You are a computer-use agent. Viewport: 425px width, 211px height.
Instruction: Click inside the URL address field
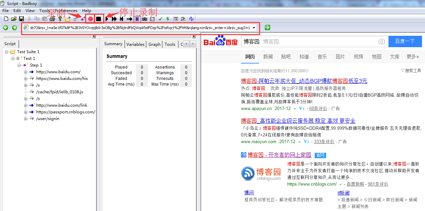click(140, 28)
